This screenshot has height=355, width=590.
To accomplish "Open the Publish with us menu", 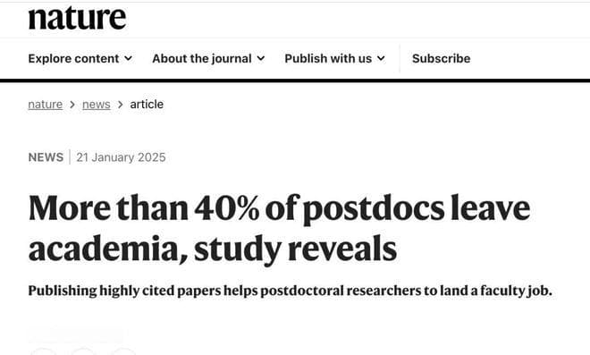I will (x=335, y=58).
